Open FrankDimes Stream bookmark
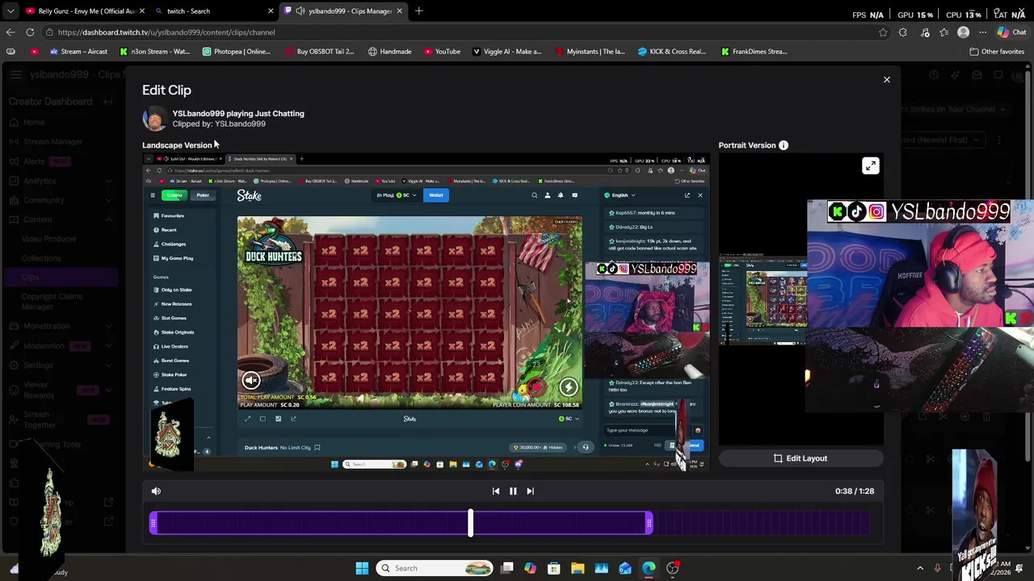Viewport: 1034px width, 581px height. coord(754,52)
